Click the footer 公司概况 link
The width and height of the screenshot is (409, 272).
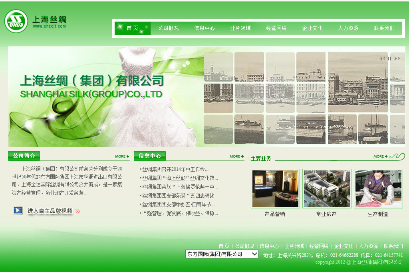pyautogui.click(x=244, y=246)
